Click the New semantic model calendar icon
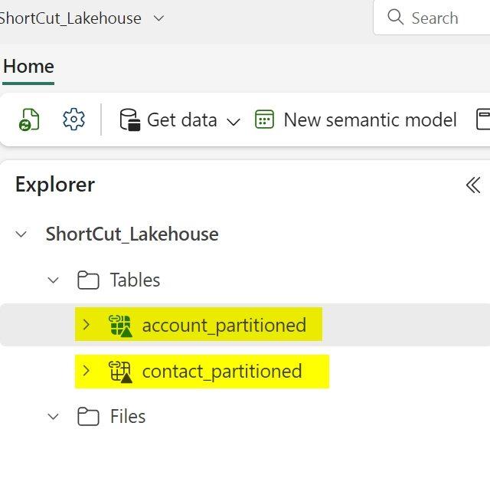Image resolution: width=490 pixels, height=485 pixels. click(x=264, y=119)
